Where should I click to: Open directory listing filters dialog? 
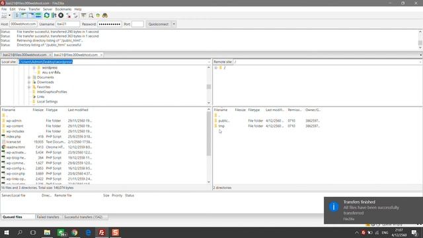pyautogui.click(x=84, y=15)
